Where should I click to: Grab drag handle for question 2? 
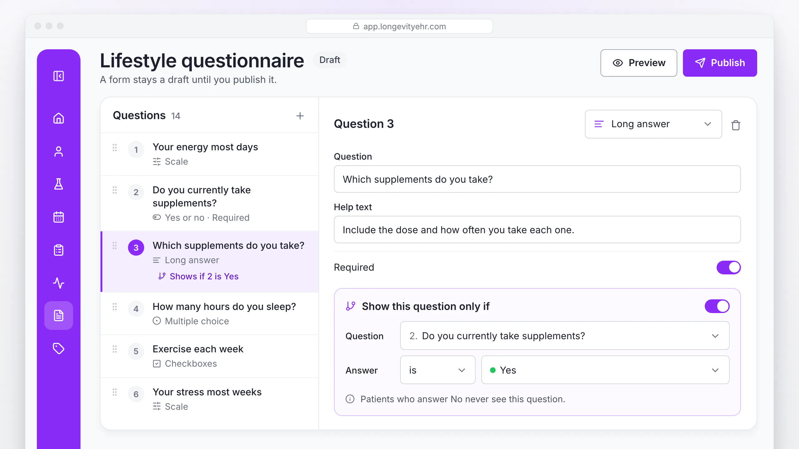tap(115, 190)
